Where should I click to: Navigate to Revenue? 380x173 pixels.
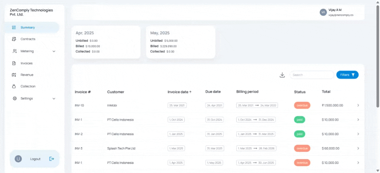point(27,75)
